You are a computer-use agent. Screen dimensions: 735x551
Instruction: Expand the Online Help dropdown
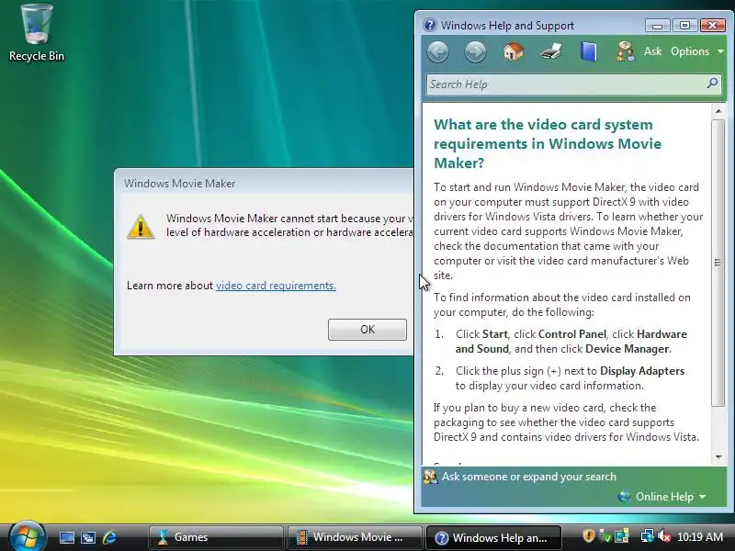click(x=671, y=497)
